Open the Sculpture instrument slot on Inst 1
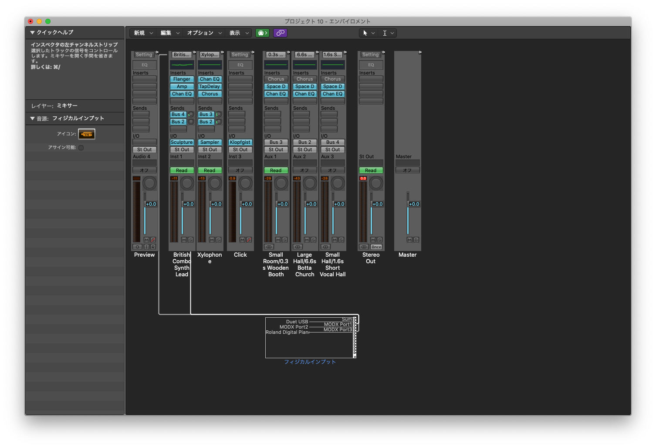 [x=182, y=142]
